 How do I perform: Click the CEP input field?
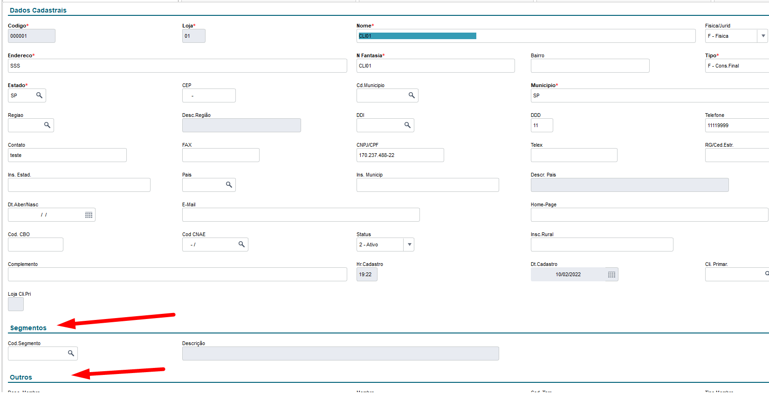[209, 95]
